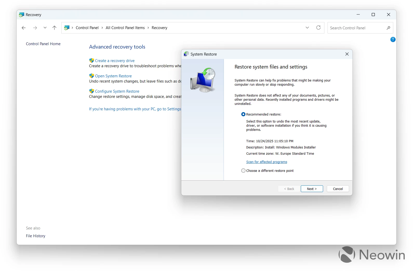Open Help with the question mark icon
Screen dimensions: 413x271
pos(393,39)
